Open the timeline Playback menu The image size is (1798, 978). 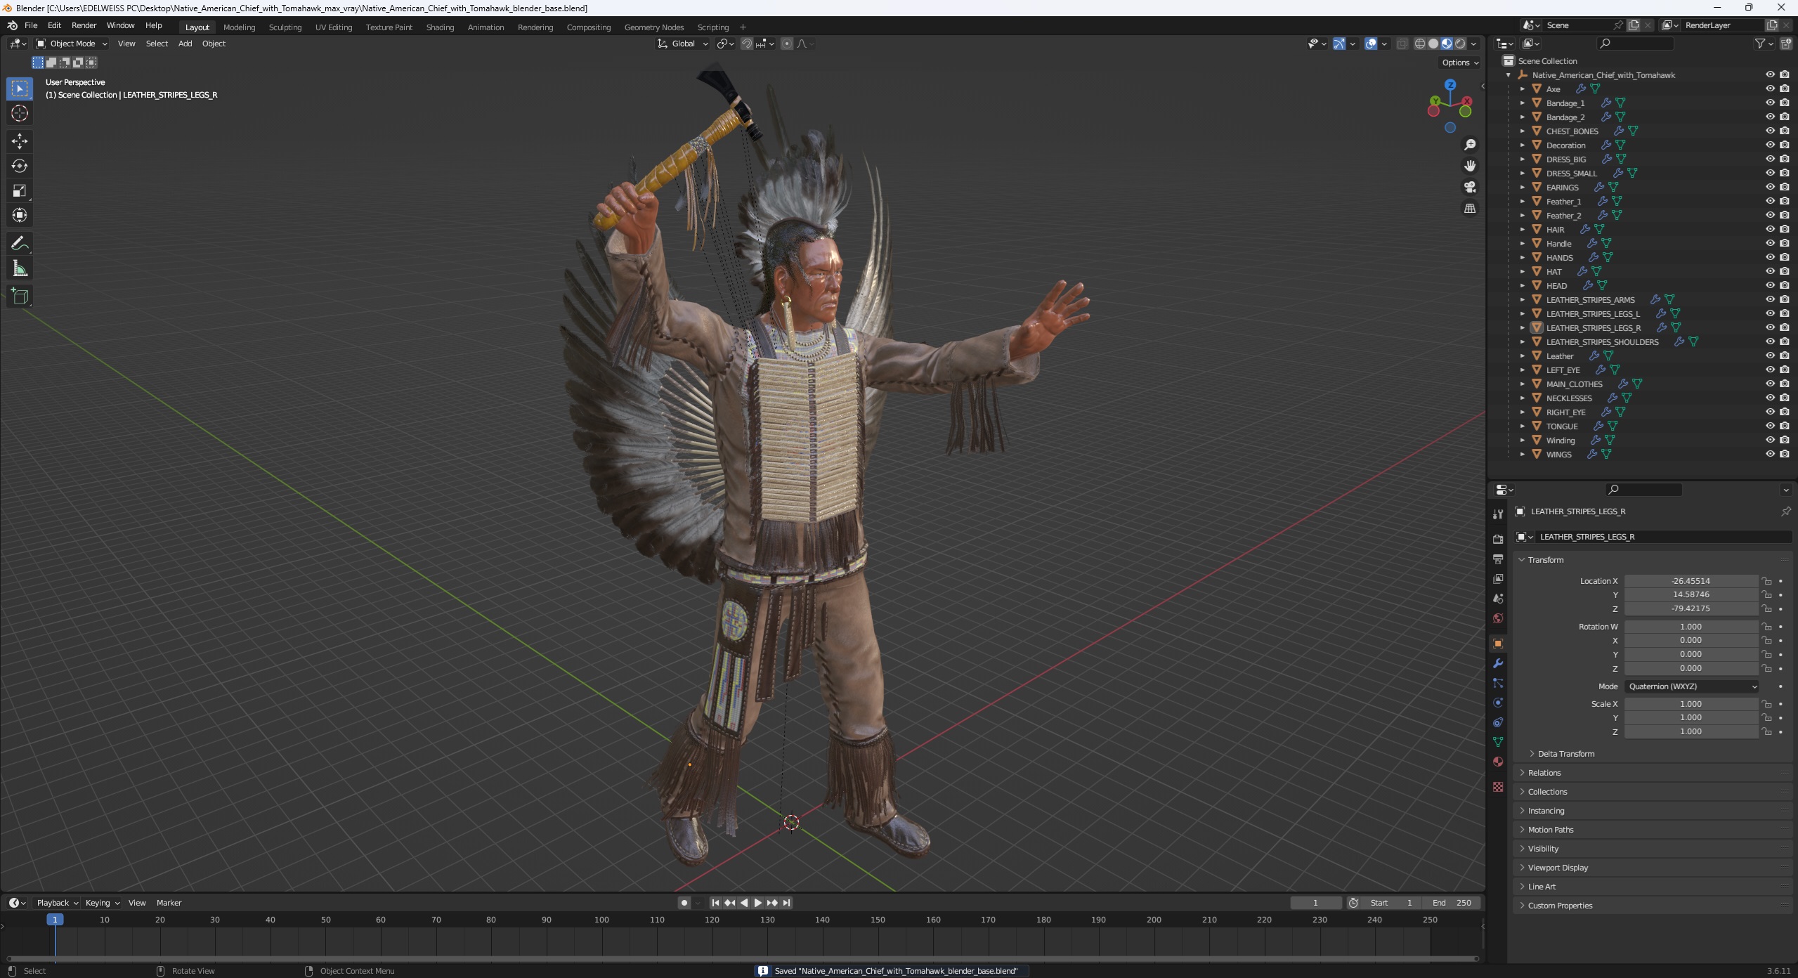58,903
